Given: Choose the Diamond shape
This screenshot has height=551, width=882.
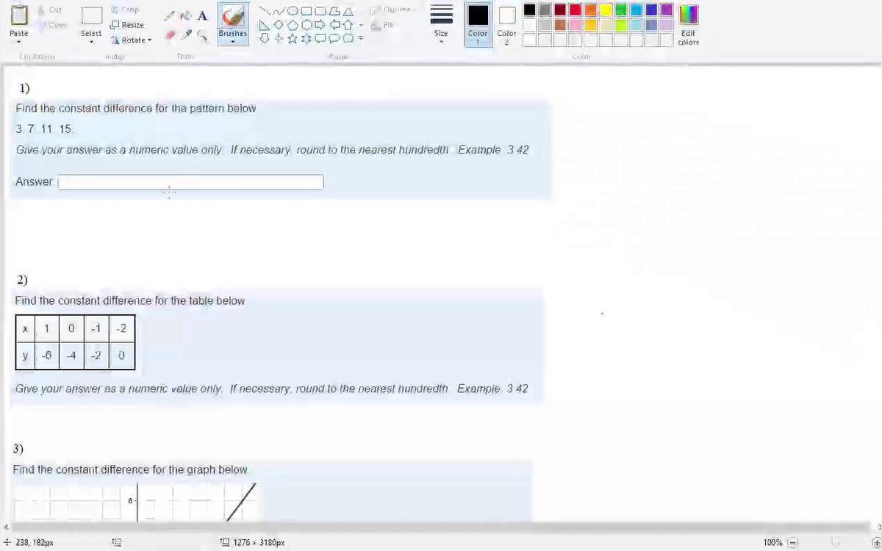Looking at the screenshot, I should (279, 24).
